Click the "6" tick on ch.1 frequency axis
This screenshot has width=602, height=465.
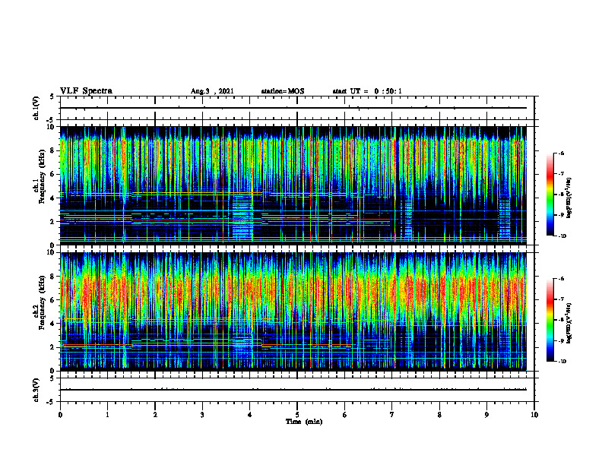(x=53, y=174)
